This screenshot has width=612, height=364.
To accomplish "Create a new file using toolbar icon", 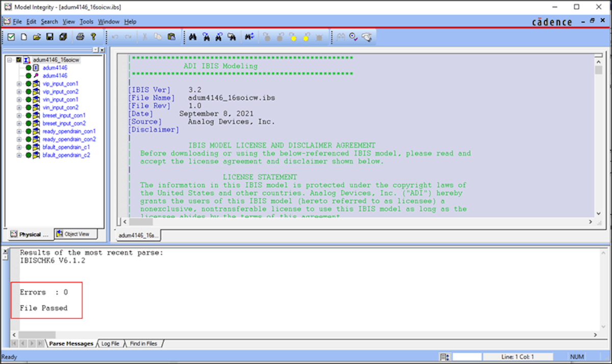I will click(x=23, y=37).
